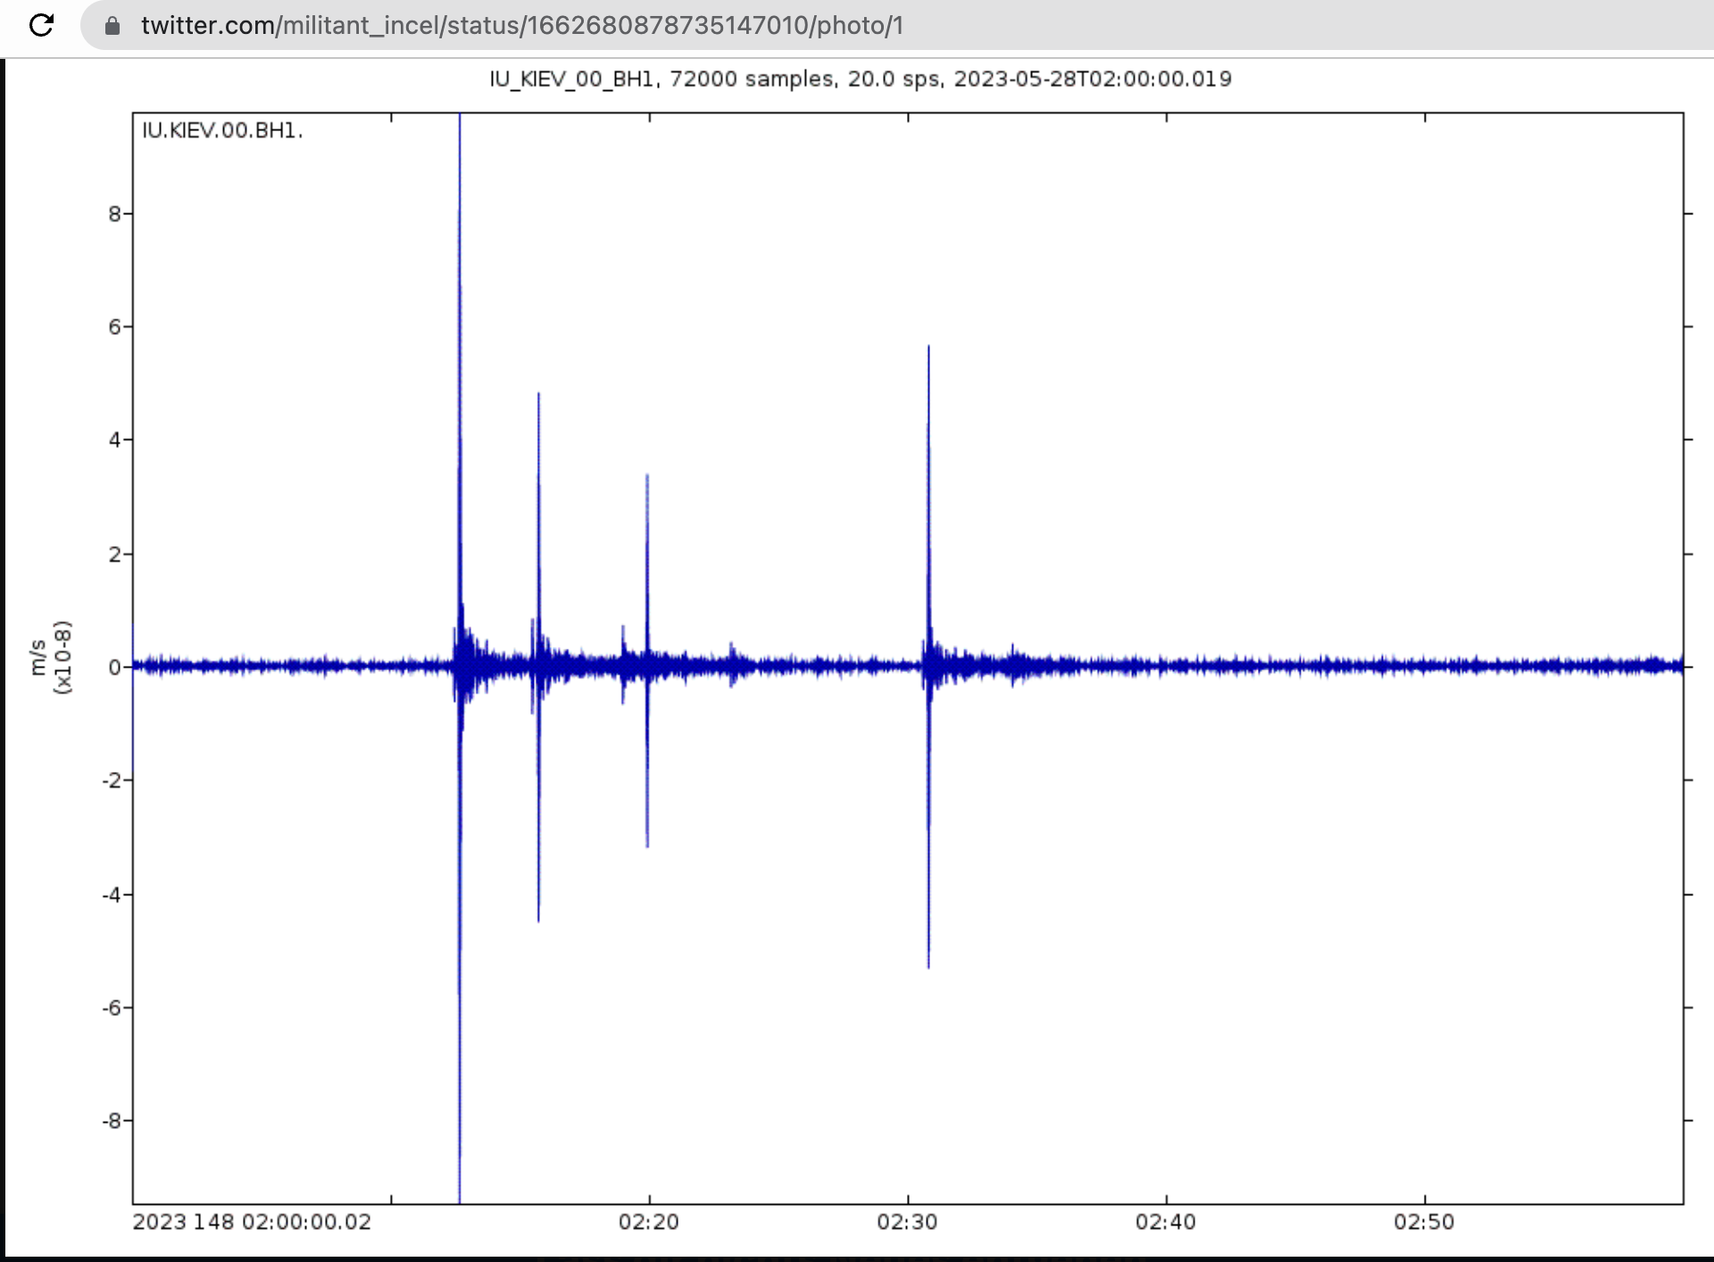Click the y-axis value '-6'
Screen dimensions: 1714x1262
tap(112, 1008)
